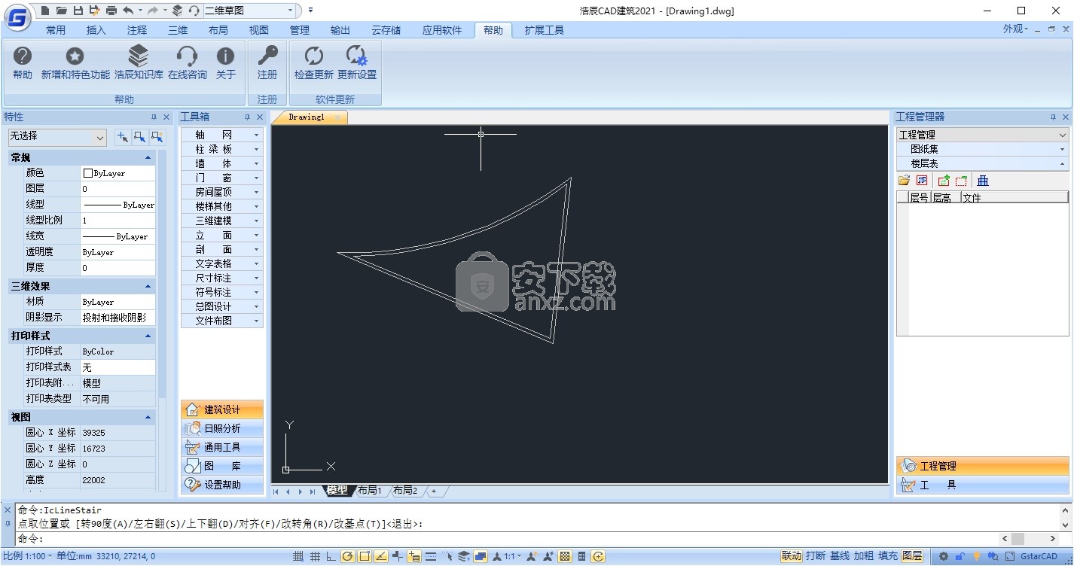Click the lock icon in the status bar

coord(960,556)
